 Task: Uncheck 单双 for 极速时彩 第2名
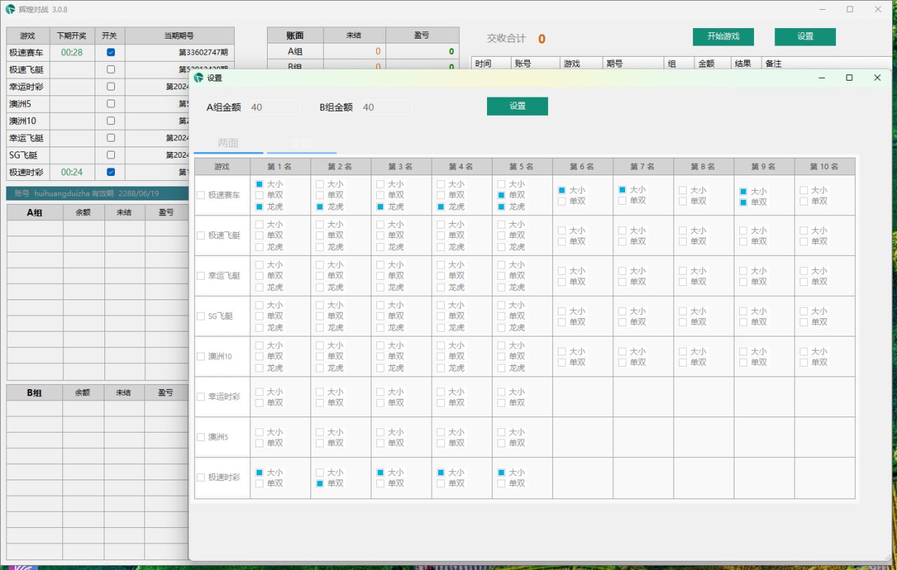pos(320,483)
